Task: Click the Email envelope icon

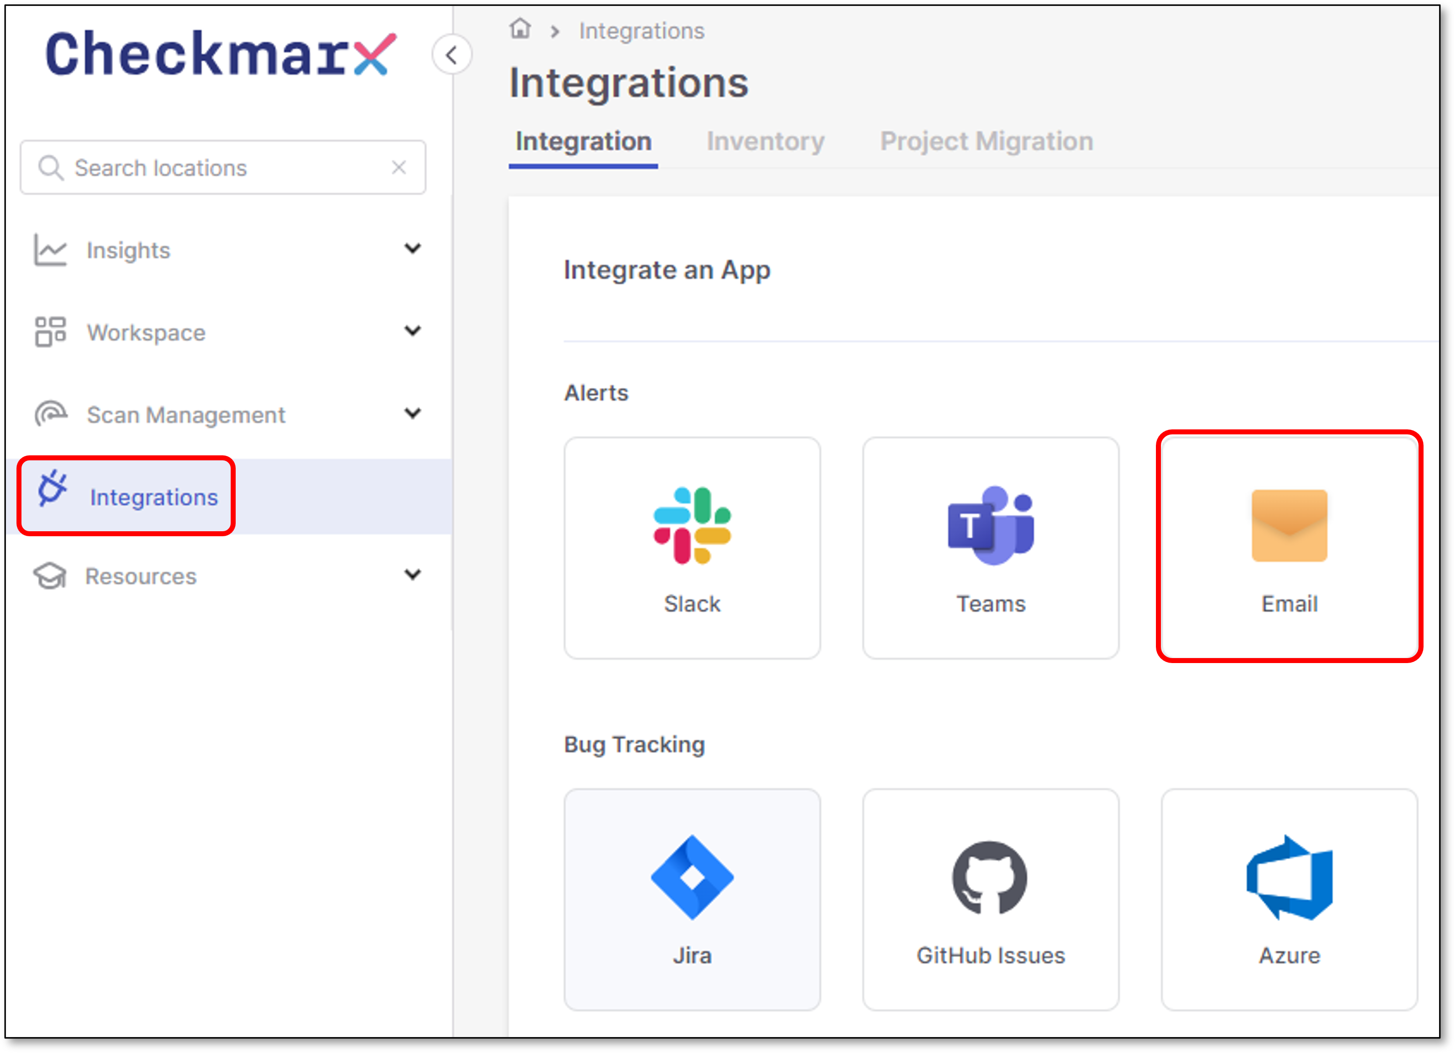Action: click(1290, 526)
